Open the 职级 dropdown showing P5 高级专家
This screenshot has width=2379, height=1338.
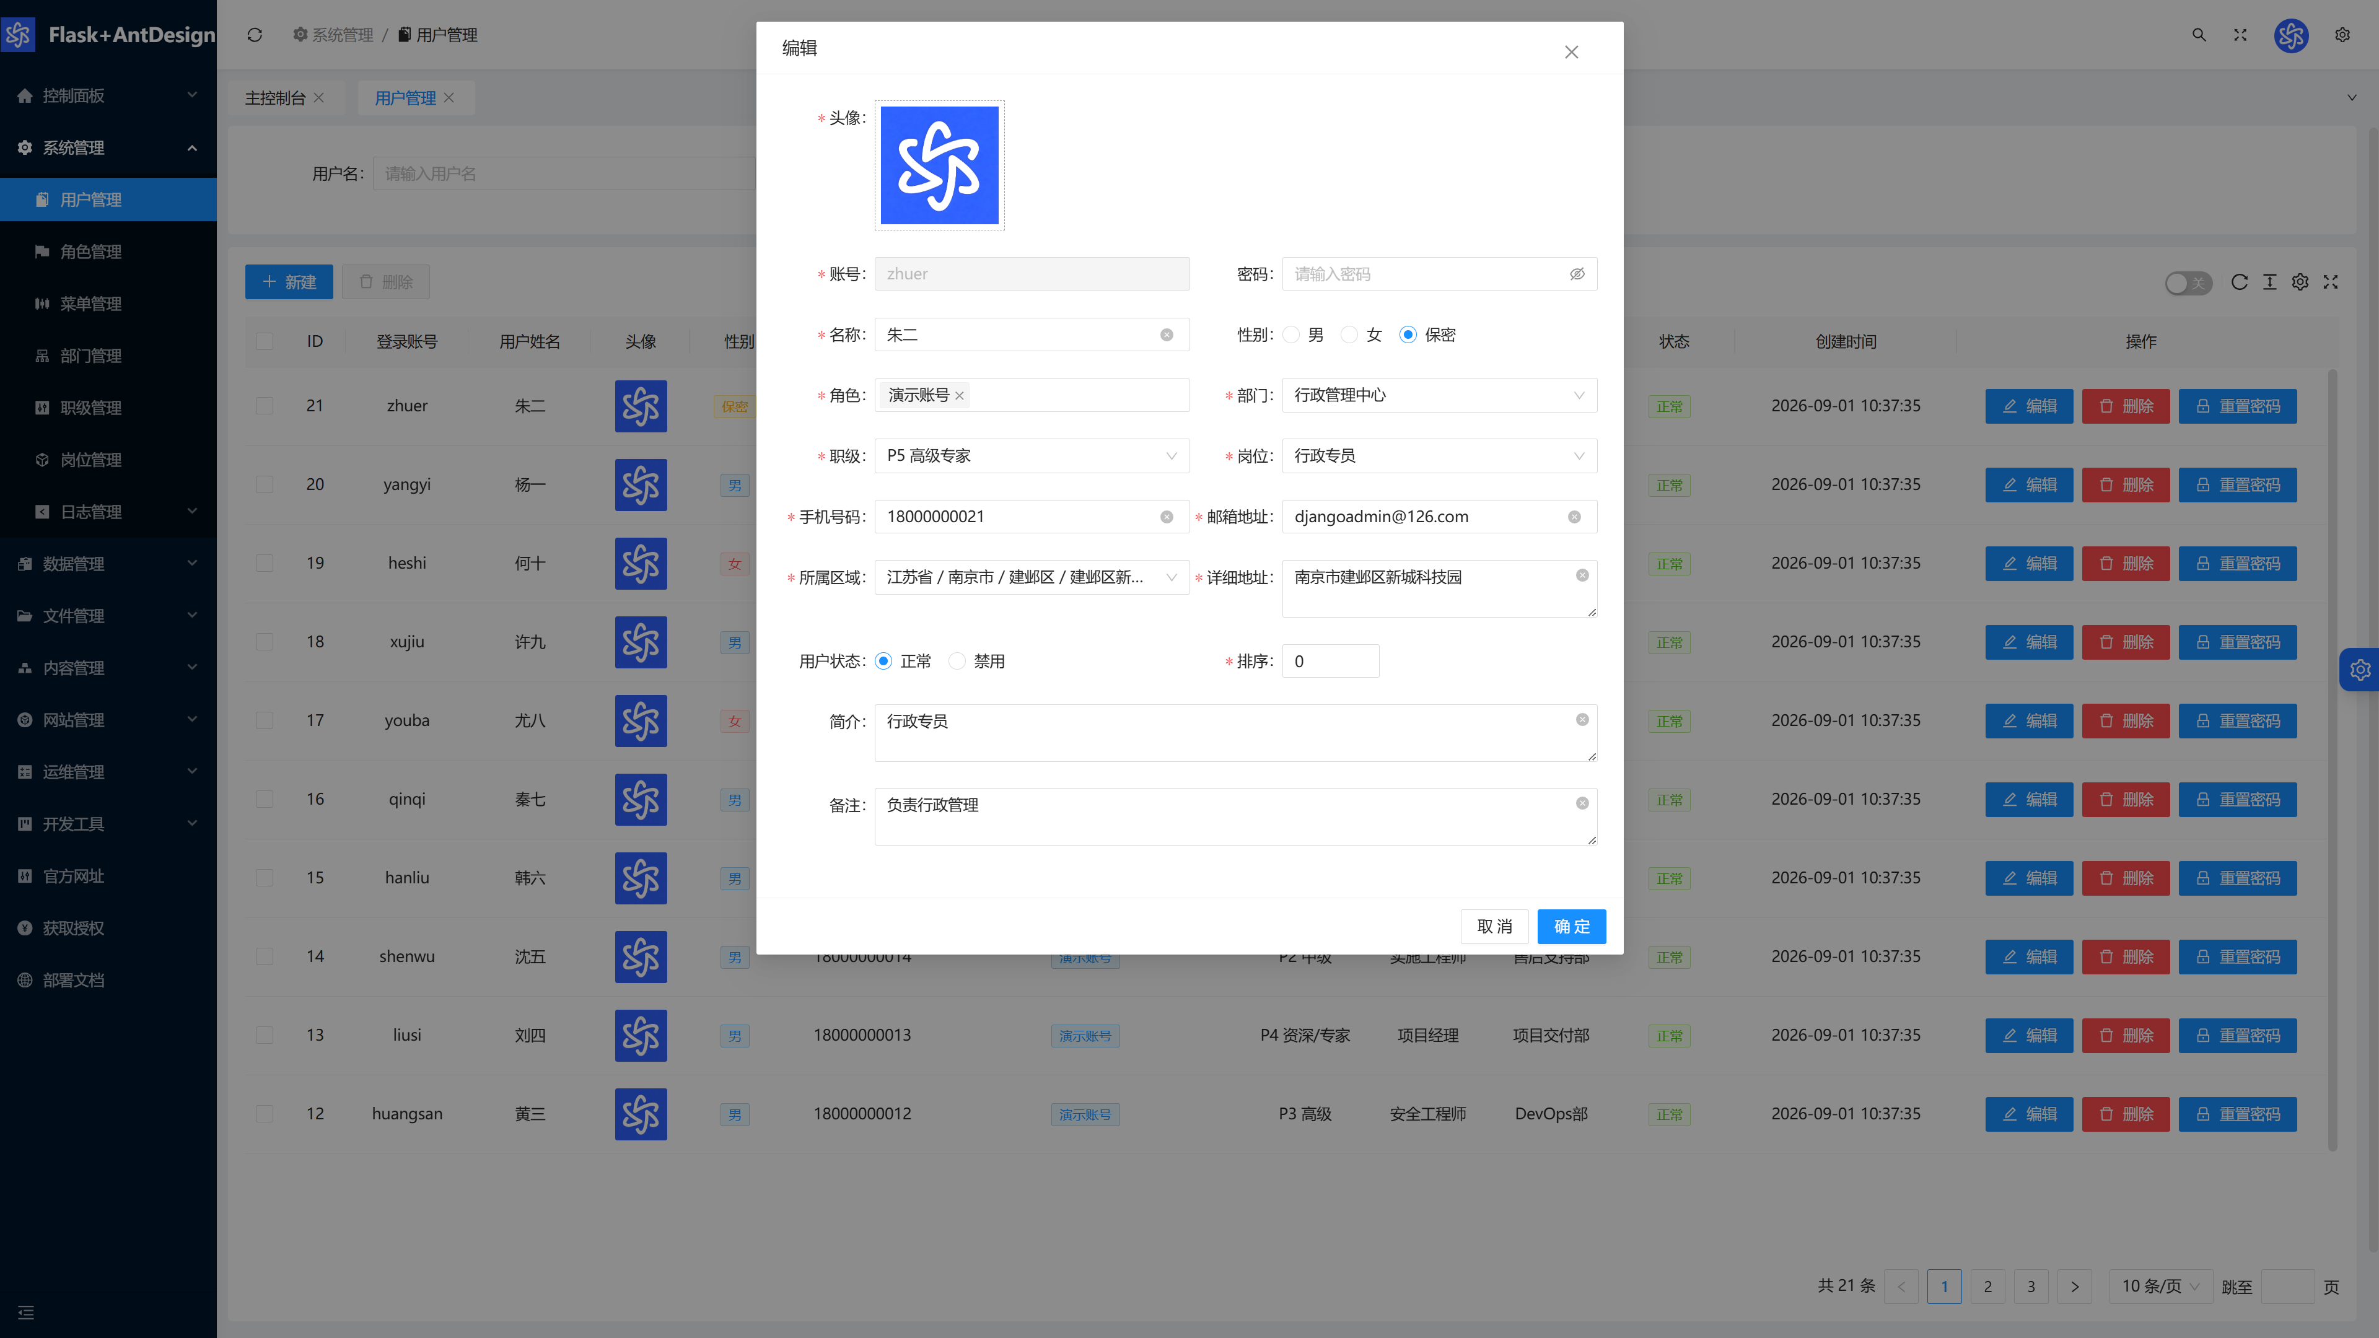point(1032,456)
